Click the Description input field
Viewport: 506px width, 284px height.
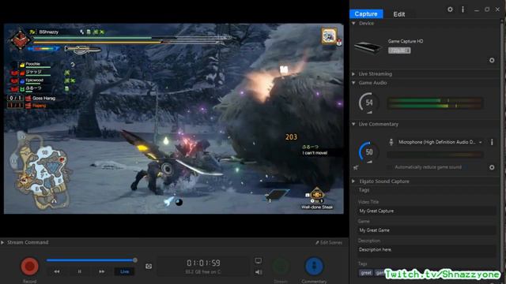point(426,251)
